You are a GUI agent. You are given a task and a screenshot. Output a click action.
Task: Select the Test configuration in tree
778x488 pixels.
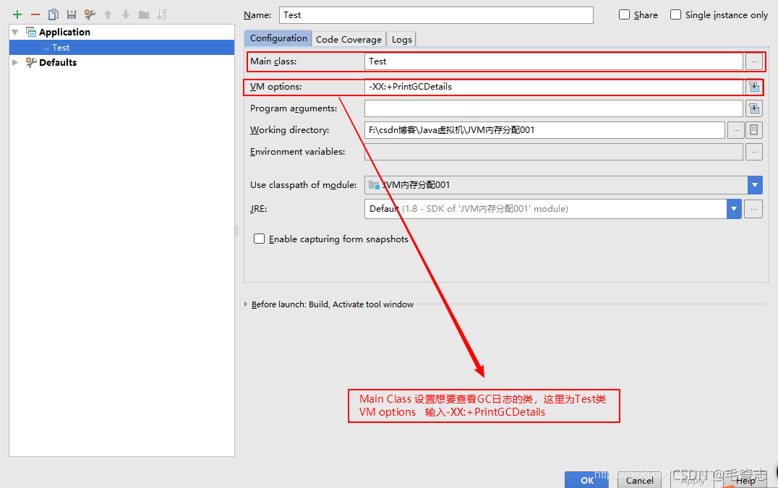click(121, 48)
